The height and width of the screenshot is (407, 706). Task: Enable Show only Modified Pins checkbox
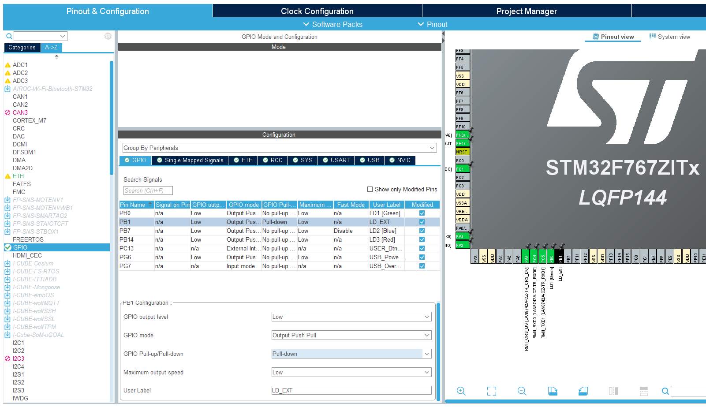point(370,189)
